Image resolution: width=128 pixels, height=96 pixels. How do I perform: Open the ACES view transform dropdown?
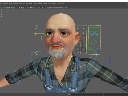(58, 7)
